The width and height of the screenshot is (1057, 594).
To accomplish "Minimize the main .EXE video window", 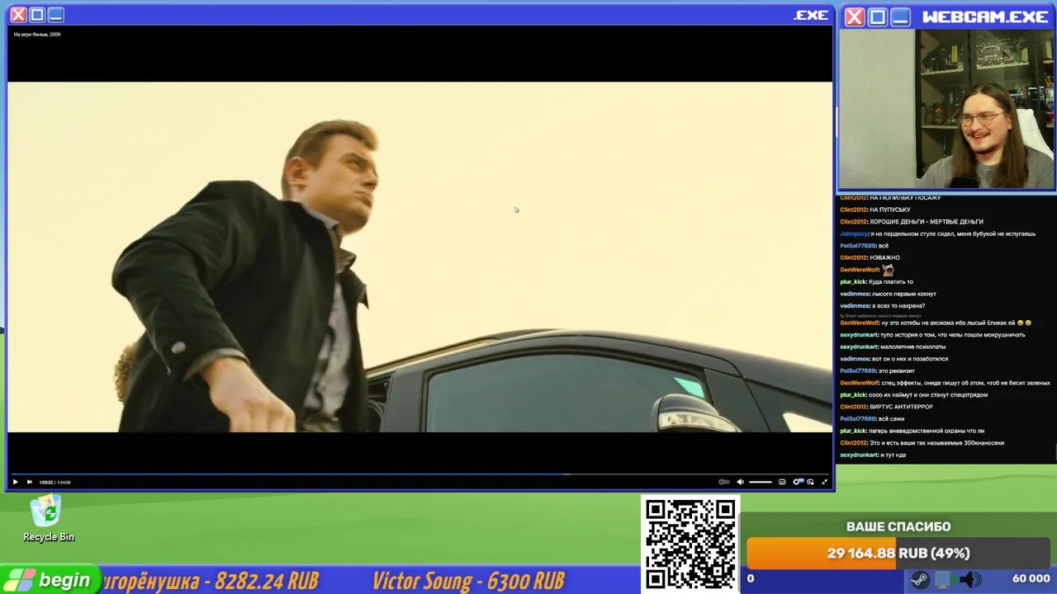I will tap(55, 15).
